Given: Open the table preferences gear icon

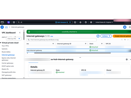Looking at the screenshot, I should click(127, 59).
